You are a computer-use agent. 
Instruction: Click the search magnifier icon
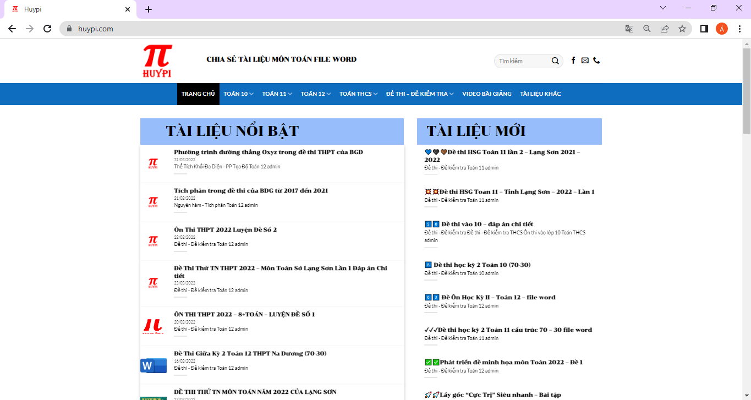(x=555, y=61)
